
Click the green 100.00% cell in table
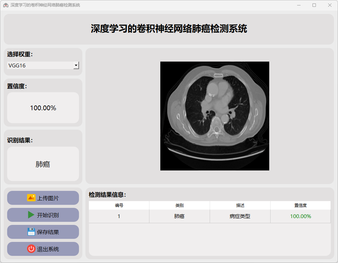300,216
